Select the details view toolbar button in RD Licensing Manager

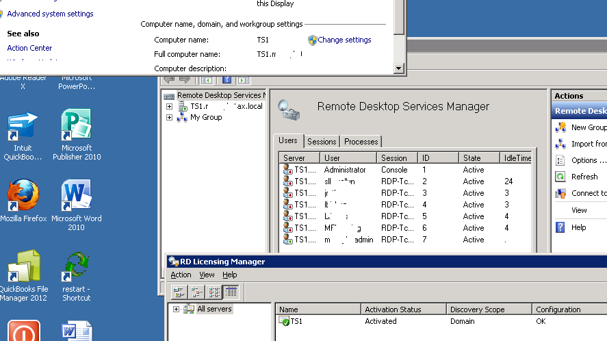tap(231, 292)
